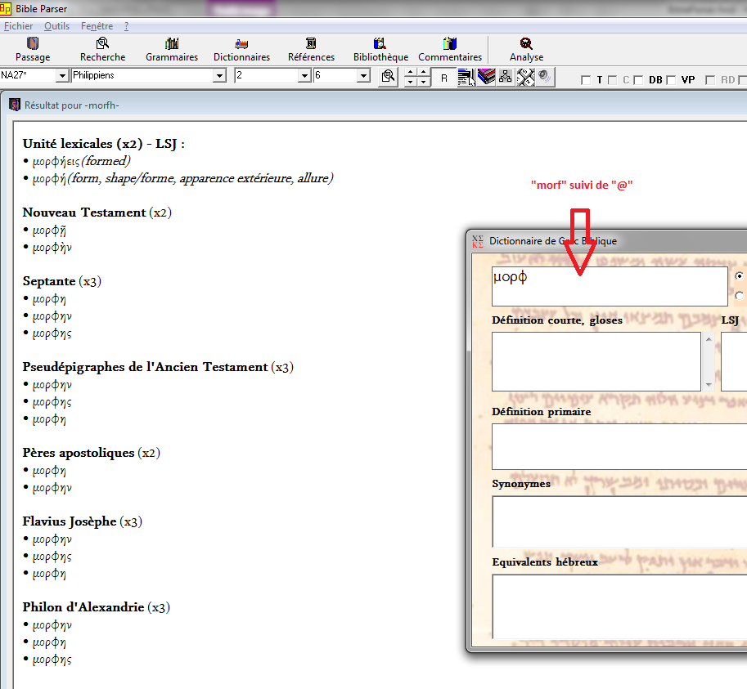Click the Dictionnaire de Grec Biblique window icon
This screenshot has width=747, height=689.
coord(477,241)
